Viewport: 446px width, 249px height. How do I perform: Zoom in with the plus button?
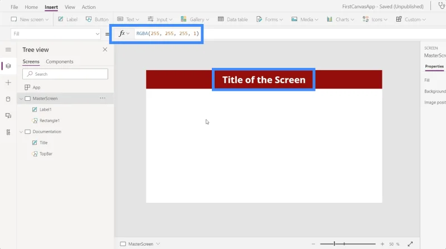pyautogui.click(x=382, y=244)
